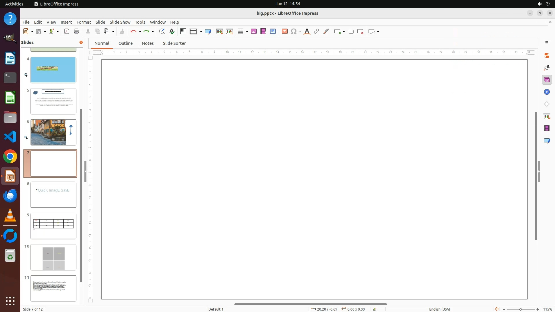Open Navigator in sidebar
This screenshot has width=555, height=312.
click(x=547, y=92)
